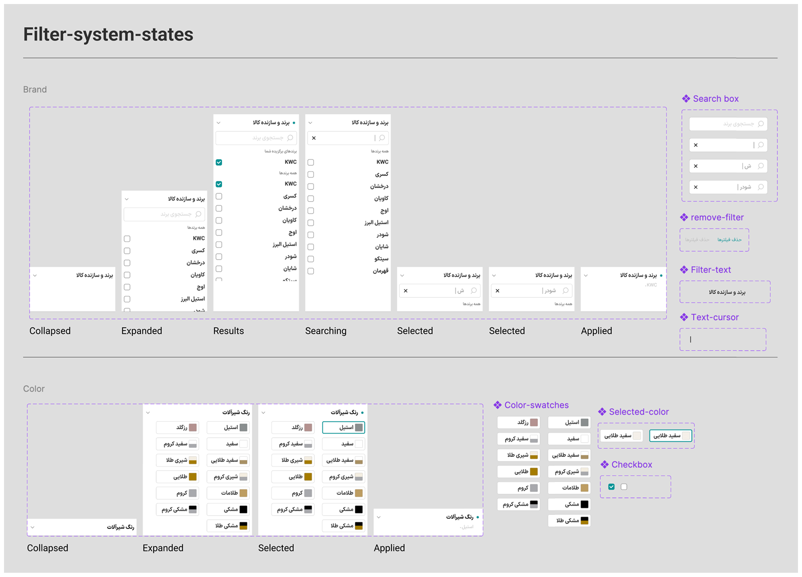This screenshot has width=802, height=577.
Task: Click the X in the Search box component's 'ش' row
Action: pos(696,166)
